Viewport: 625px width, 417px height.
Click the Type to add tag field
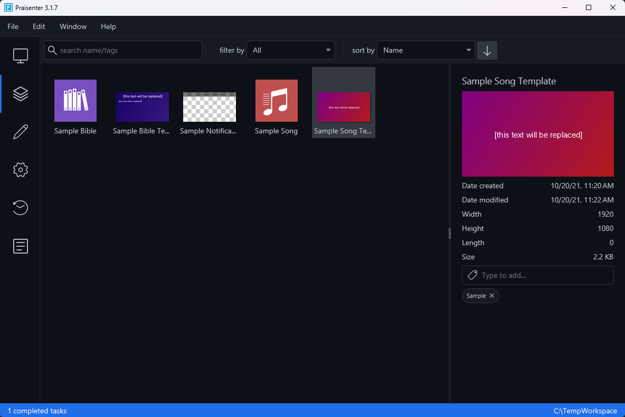(x=544, y=275)
